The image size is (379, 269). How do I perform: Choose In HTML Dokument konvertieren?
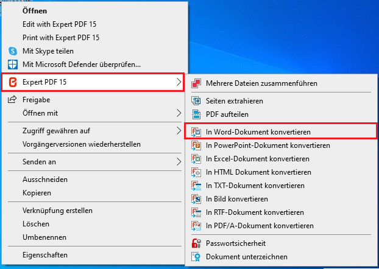(258, 172)
